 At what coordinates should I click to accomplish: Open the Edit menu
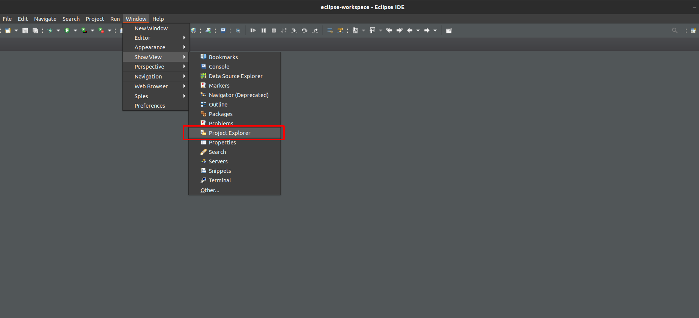[23, 19]
